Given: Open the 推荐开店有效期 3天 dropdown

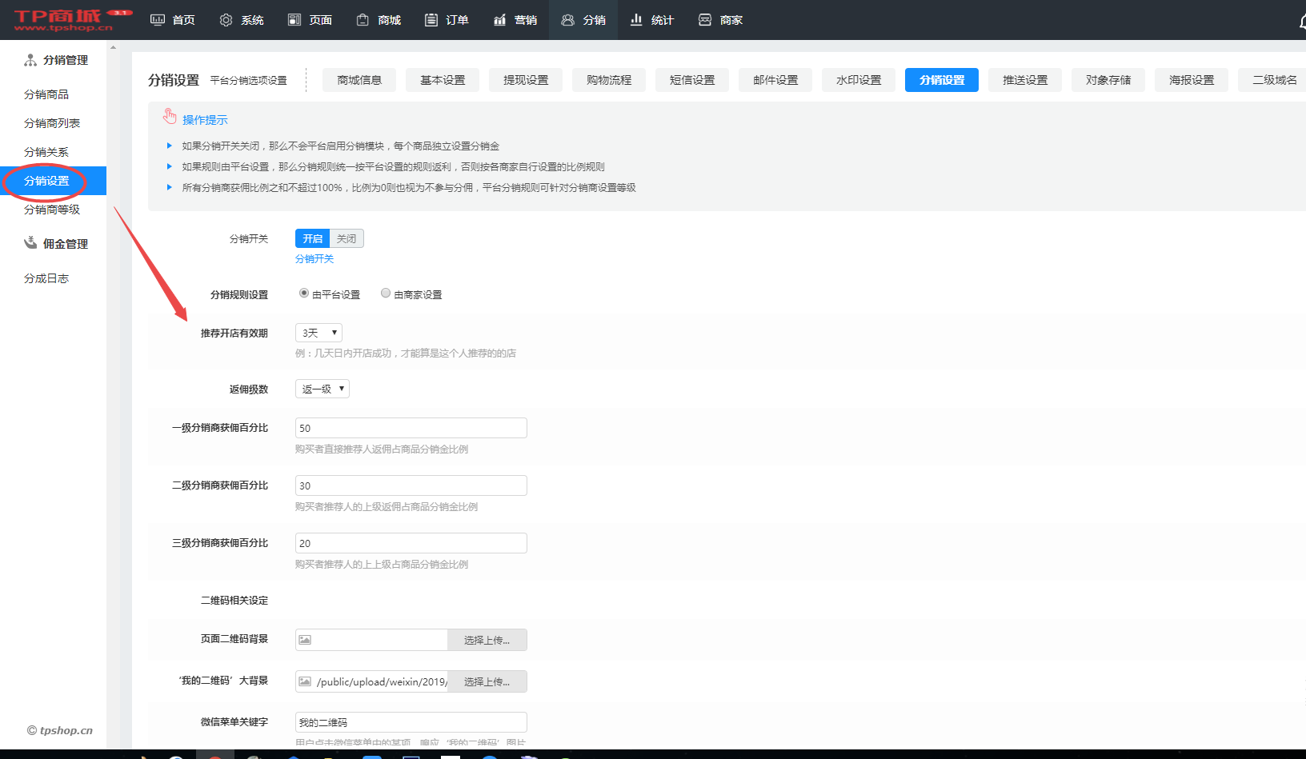Looking at the screenshot, I should tap(318, 333).
